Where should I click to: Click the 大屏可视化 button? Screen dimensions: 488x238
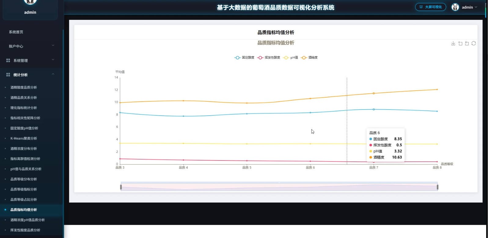[431, 7]
